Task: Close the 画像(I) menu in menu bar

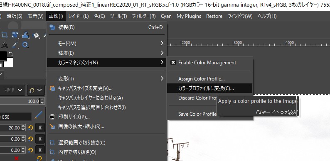Action: (x=56, y=16)
